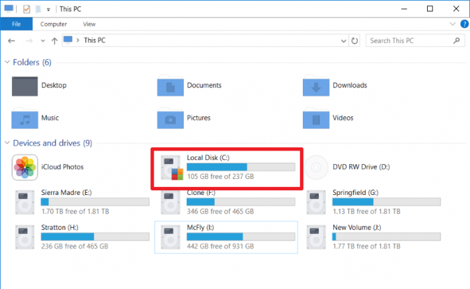The image size is (470, 289).
Task: Click the Search This PC field
Action: pos(415,40)
